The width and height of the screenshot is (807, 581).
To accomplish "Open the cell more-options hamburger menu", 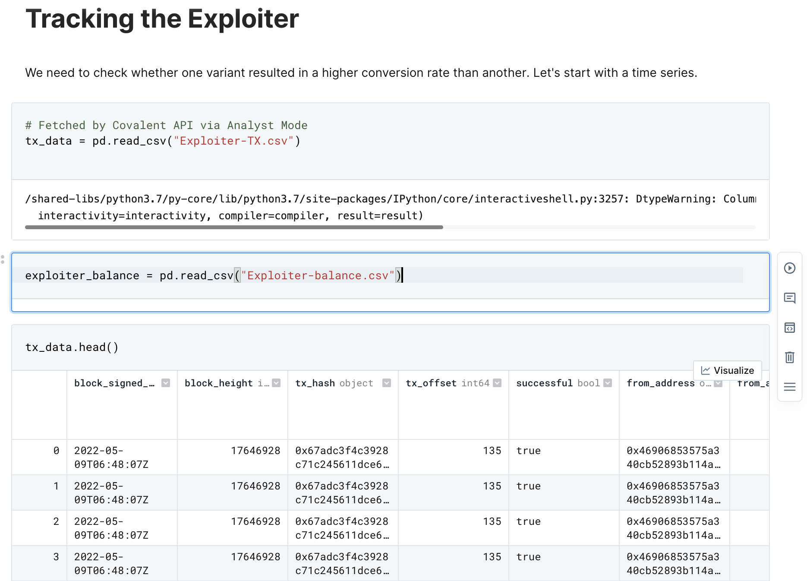I will (x=789, y=387).
